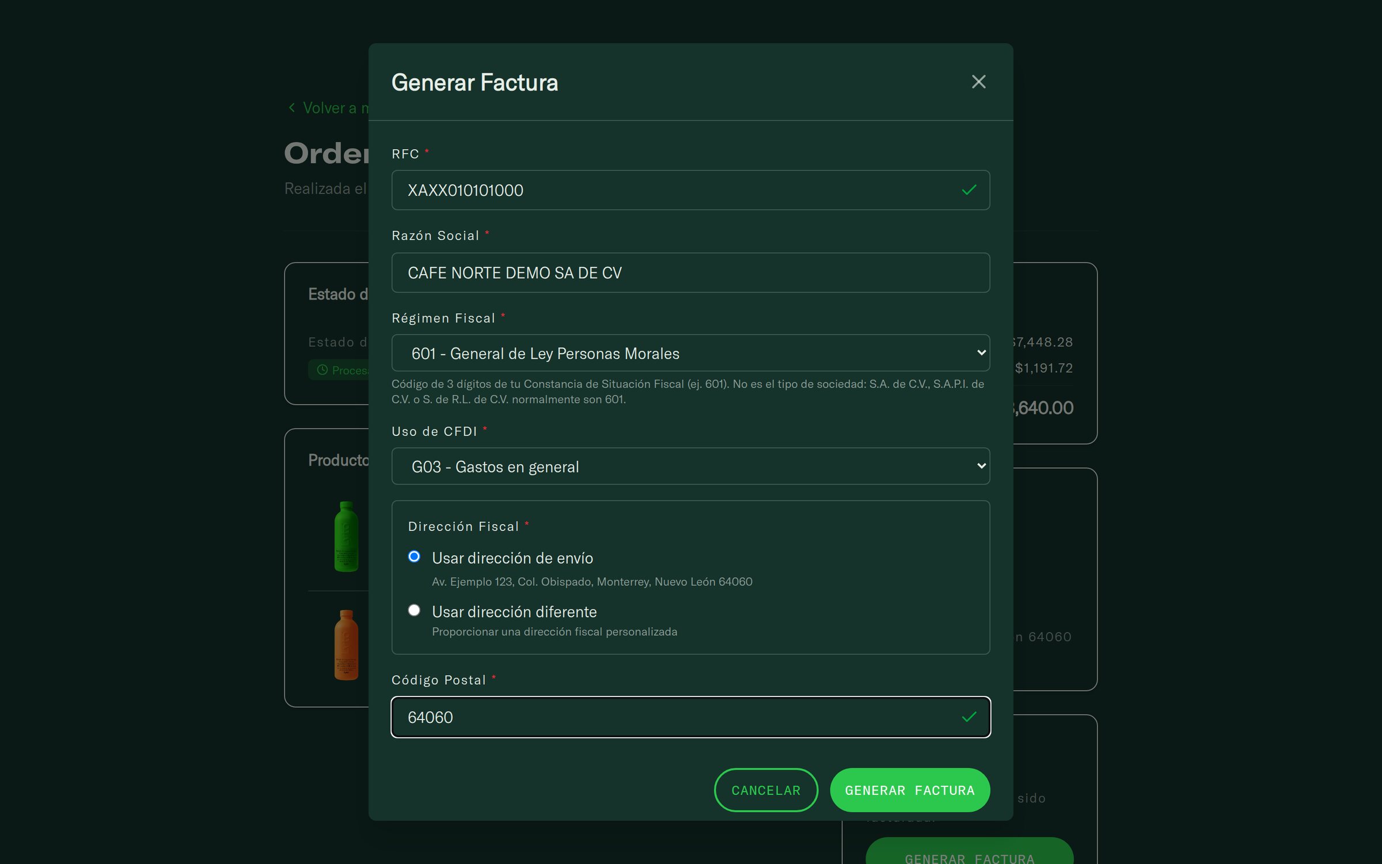Click the green bottle product thumbnail
This screenshot has width=1382, height=864.
click(x=347, y=536)
